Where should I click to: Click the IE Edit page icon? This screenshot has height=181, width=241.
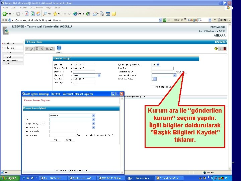pyautogui.click(x=108, y=14)
